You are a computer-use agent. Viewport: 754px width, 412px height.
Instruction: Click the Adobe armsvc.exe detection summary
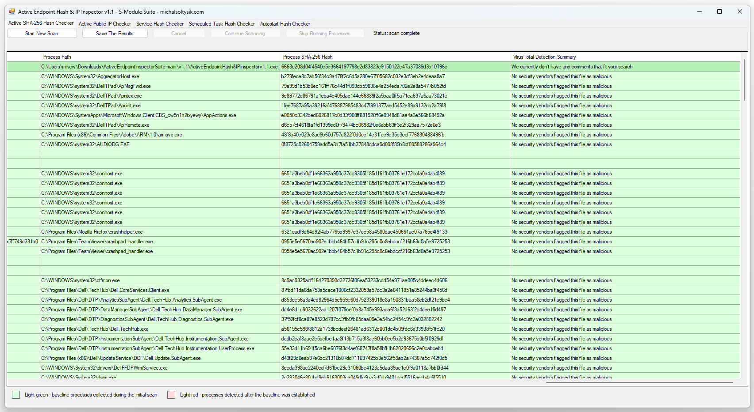pyautogui.click(x=562, y=135)
